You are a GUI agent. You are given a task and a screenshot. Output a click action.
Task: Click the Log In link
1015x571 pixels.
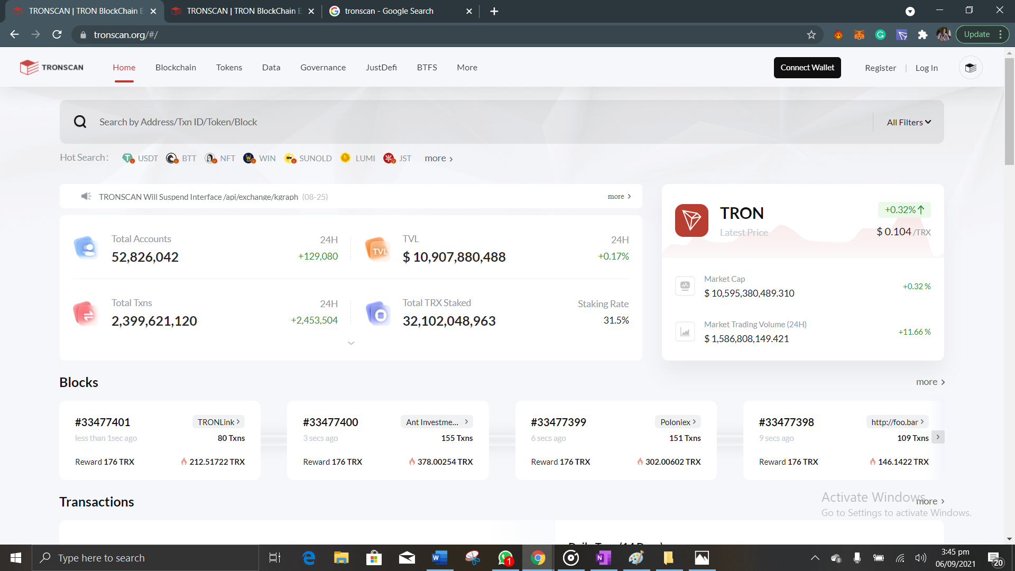926,68
